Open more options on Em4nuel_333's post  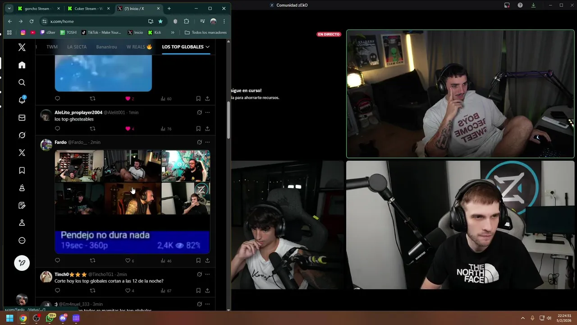point(207,304)
